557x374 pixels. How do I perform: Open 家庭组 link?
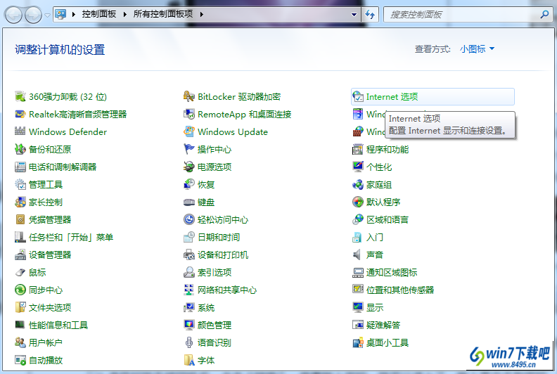click(x=379, y=184)
